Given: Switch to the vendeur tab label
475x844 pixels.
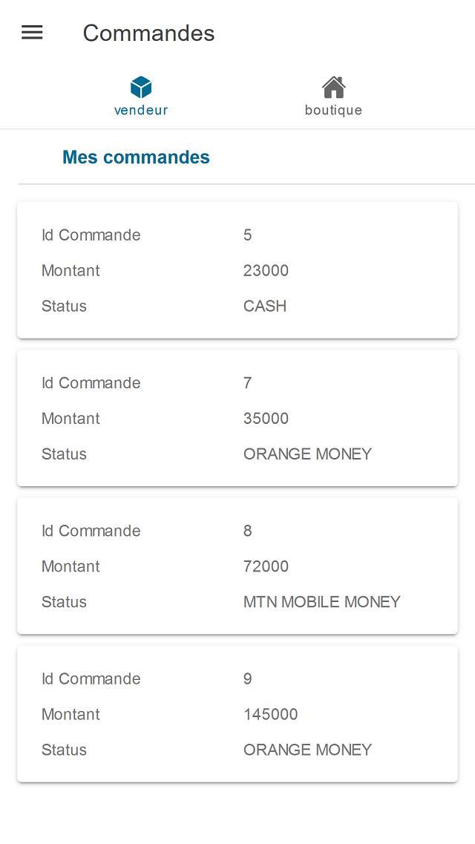Looking at the screenshot, I should pyautogui.click(x=141, y=111).
